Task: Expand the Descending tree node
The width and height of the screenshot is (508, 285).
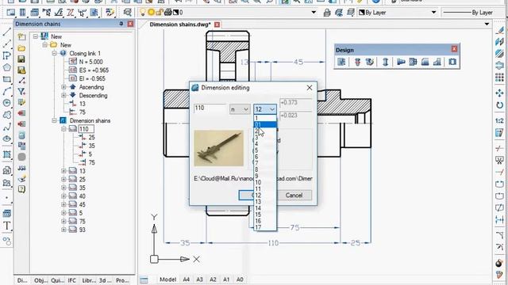Action: (63, 95)
